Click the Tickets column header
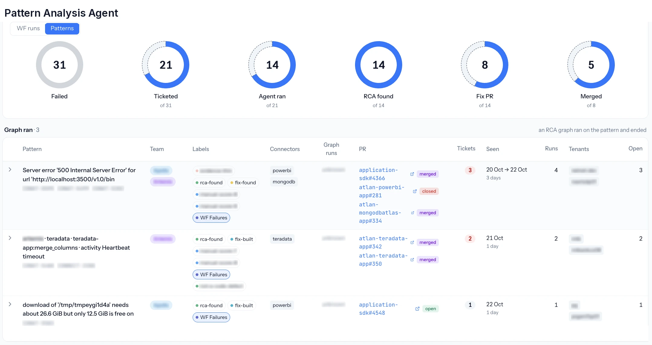This screenshot has height=345, width=652. [466, 148]
